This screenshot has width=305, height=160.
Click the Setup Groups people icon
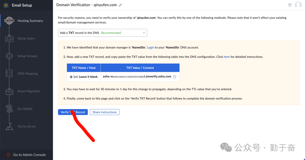(x=9, y=56)
